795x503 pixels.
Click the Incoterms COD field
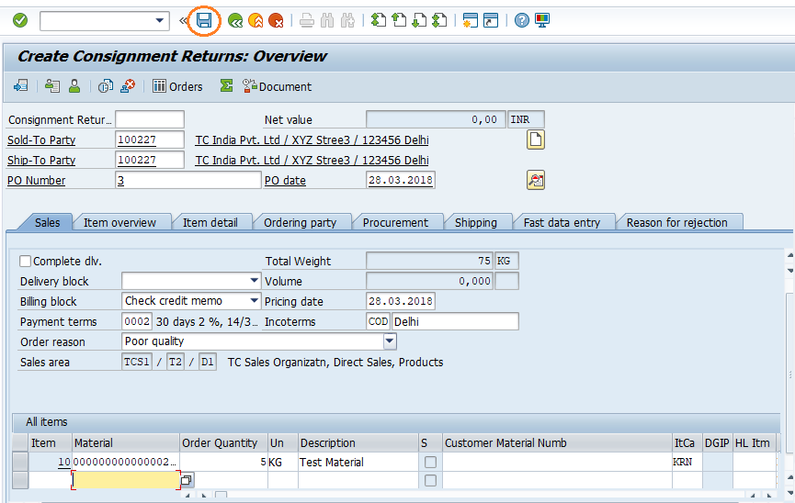(378, 321)
